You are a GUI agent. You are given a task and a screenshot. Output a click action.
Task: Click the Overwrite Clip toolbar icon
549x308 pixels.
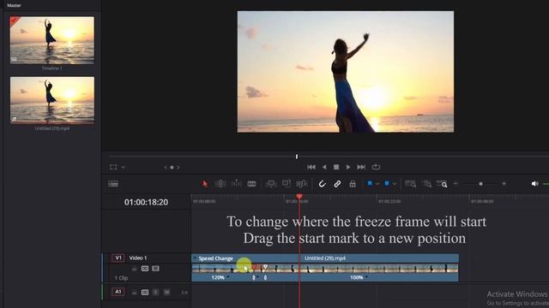pos(287,184)
